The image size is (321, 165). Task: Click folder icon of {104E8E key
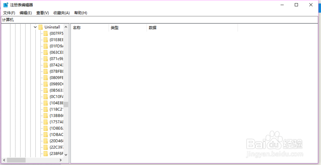click(x=46, y=103)
